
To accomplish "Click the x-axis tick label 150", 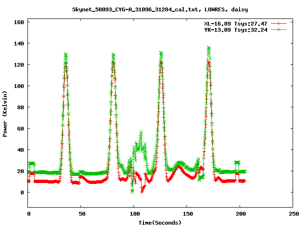I will click(188, 214).
